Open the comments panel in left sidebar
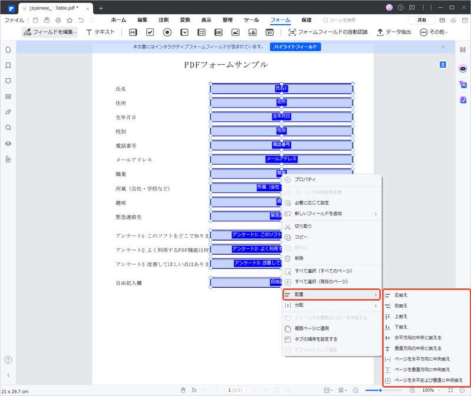This screenshot has width=471, height=396. pos(8,81)
